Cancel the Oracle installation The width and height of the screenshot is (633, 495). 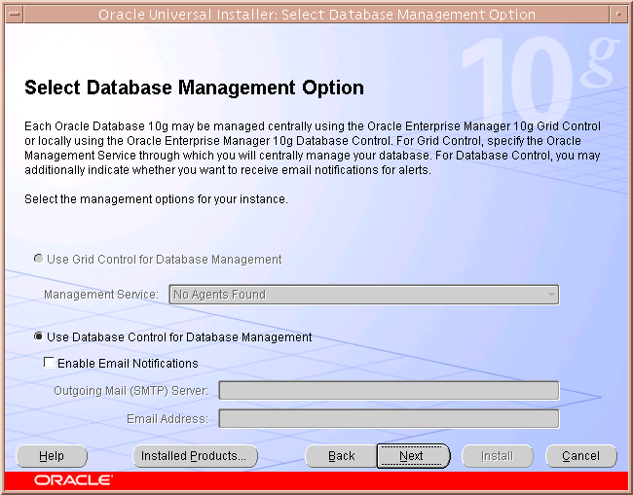[x=580, y=456]
